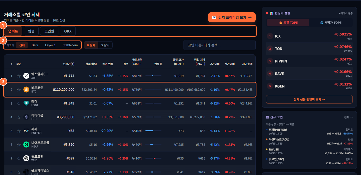Focus the 코인 이름·티커 검색 field
Viewport: 361px width, 175px height.
220,45
